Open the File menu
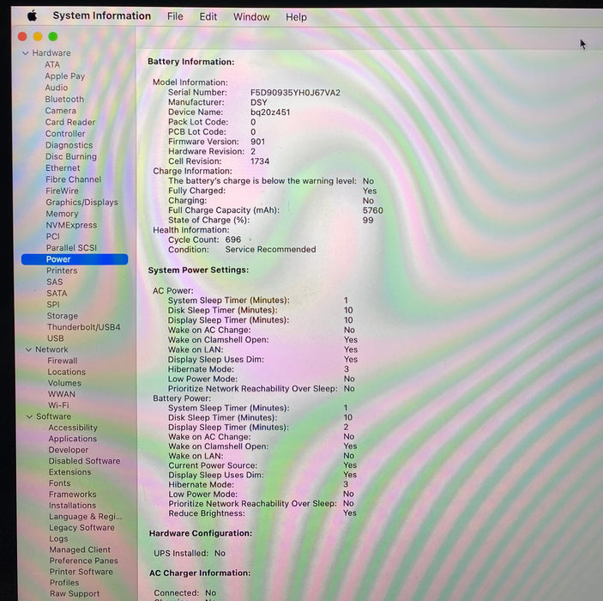The image size is (603, 601). [175, 16]
